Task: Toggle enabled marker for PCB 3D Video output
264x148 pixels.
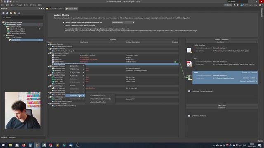Action: click(x=175, y=62)
